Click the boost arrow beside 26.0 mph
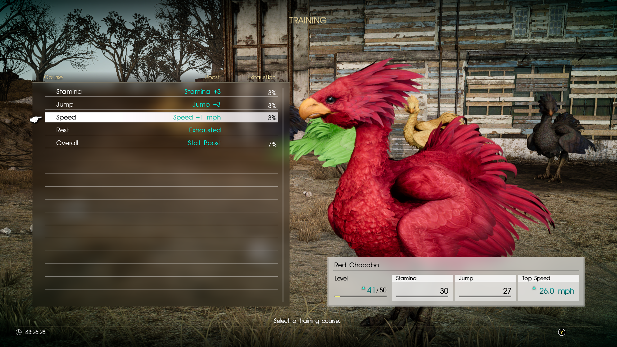The height and width of the screenshot is (347, 617). (534, 288)
